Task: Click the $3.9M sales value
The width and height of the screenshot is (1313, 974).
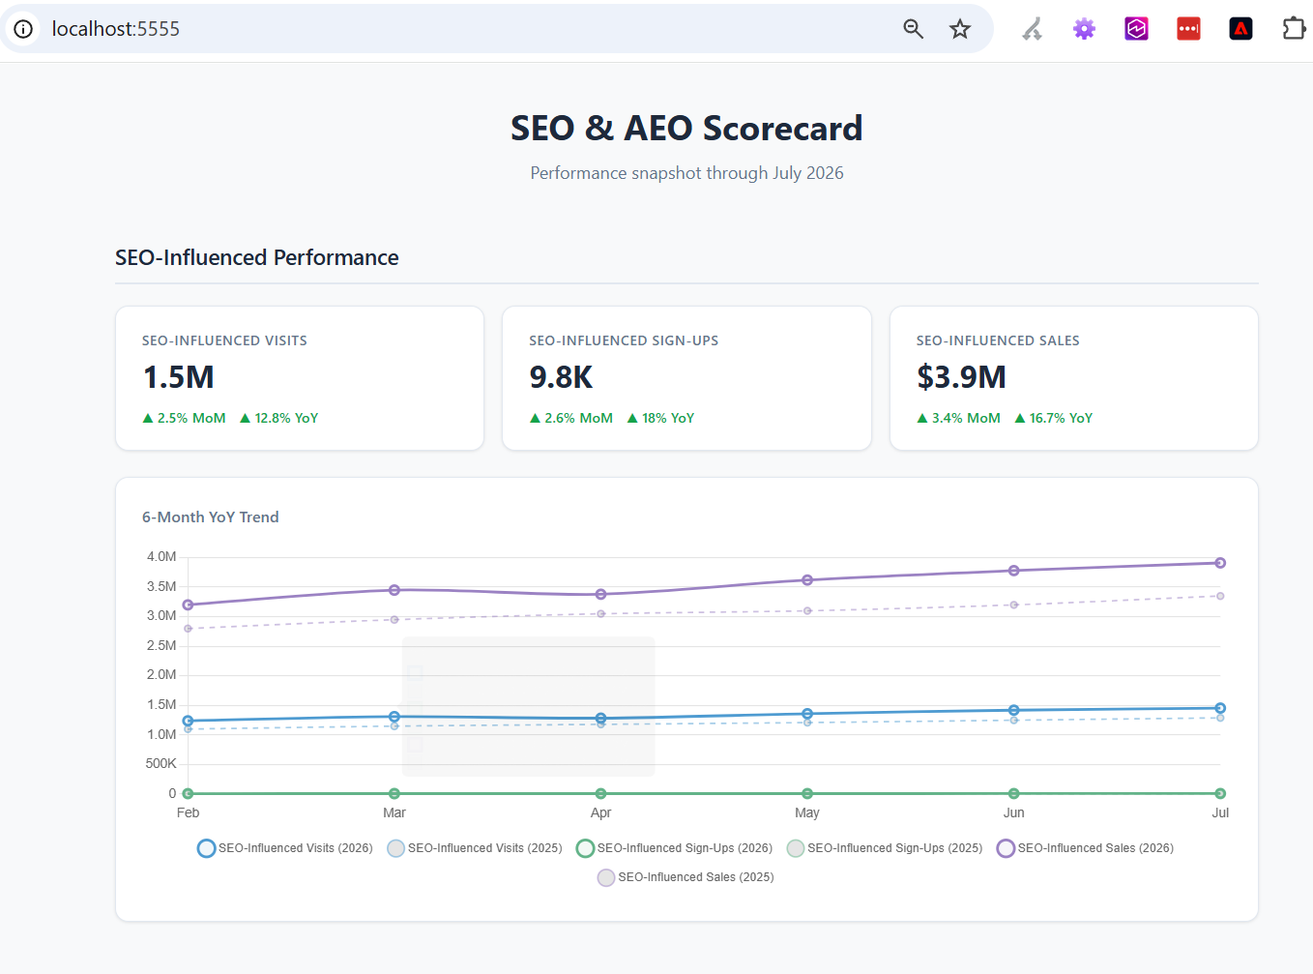Action: (x=962, y=377)
